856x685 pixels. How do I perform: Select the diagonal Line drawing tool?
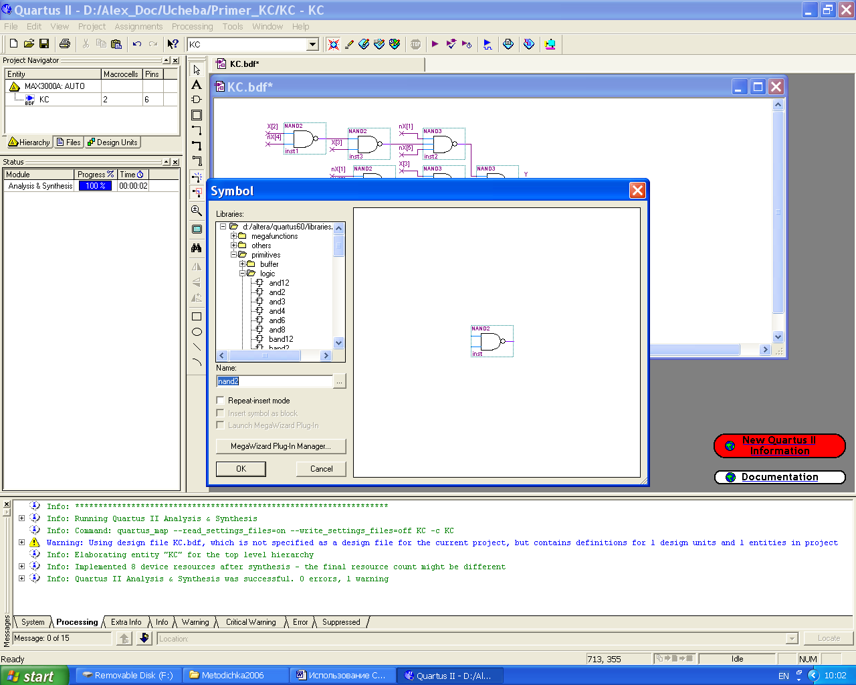[x=197, y=347]
